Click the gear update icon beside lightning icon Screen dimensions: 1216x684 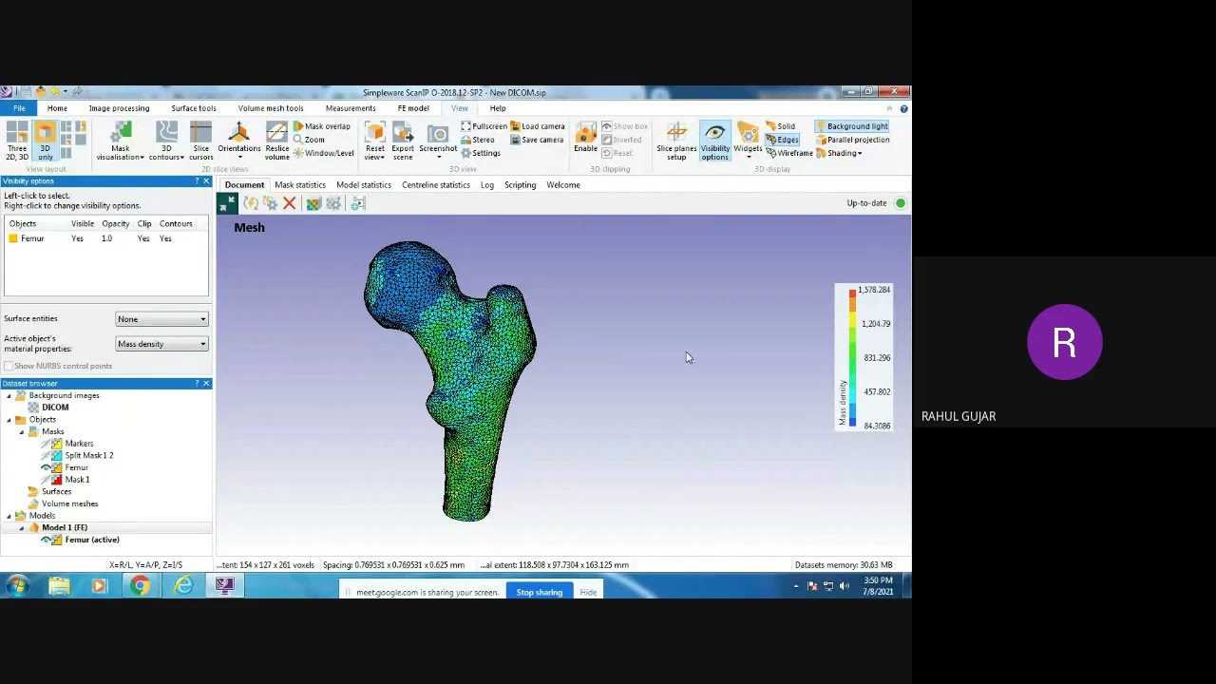pyautogui.click(x=270, y=203)
